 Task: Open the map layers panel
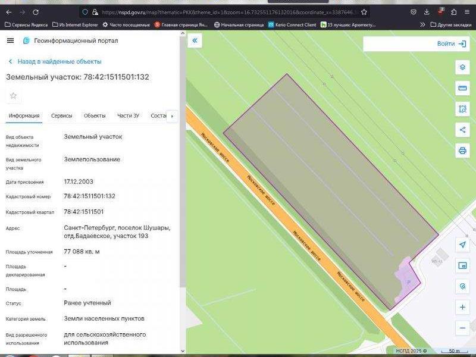pyautogui.click(x=462, y=67)
